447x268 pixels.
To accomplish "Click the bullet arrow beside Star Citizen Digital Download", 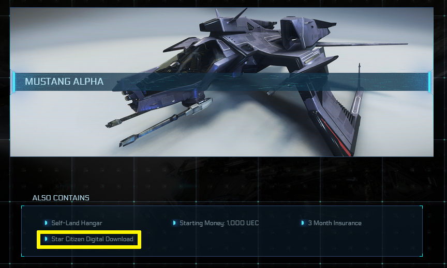I will coord(46,239).
